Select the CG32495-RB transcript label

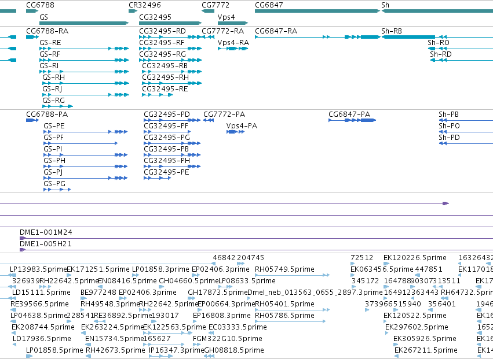click(x=165, y=66)
